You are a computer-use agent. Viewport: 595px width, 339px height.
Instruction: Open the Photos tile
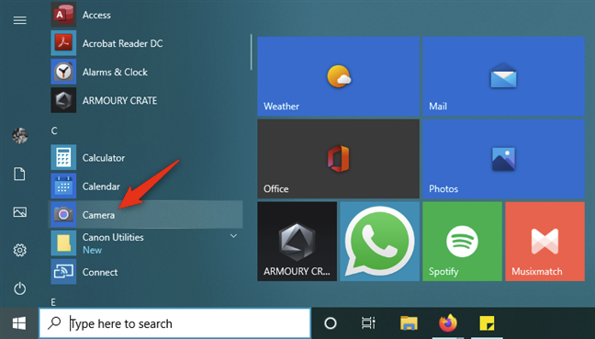(x=503, y=159)
